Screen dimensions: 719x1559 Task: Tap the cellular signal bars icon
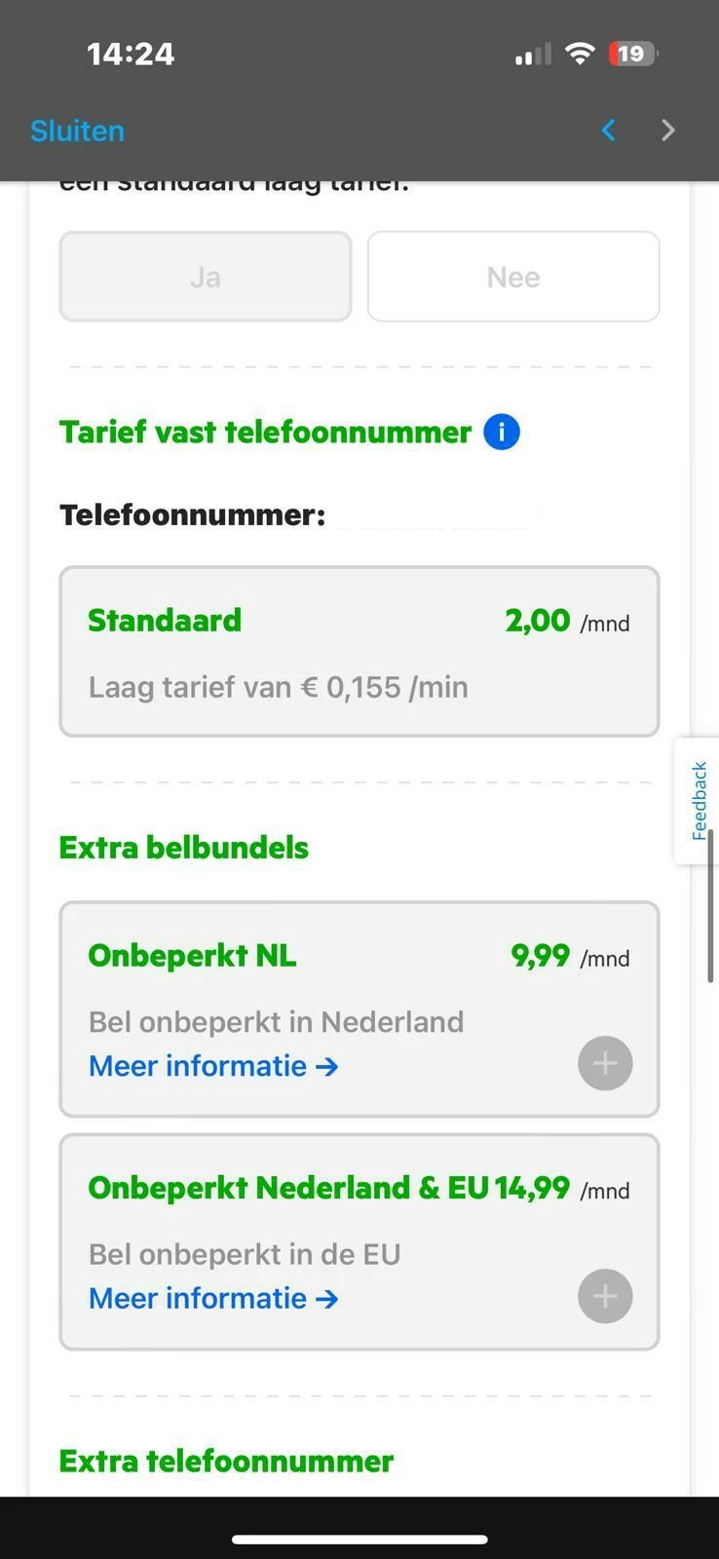click(533, 55)
